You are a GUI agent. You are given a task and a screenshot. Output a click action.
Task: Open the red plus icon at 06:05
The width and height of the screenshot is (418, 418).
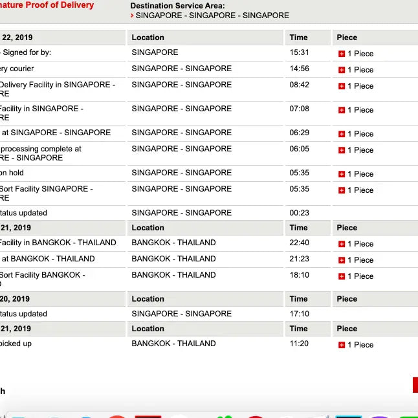(342, 150)
